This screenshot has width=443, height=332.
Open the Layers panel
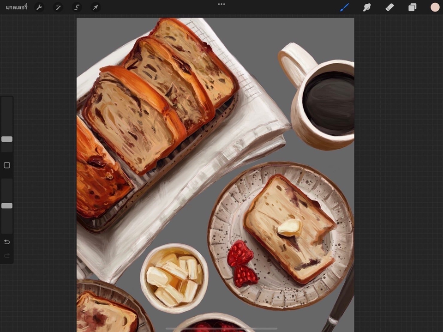[412, 7]
